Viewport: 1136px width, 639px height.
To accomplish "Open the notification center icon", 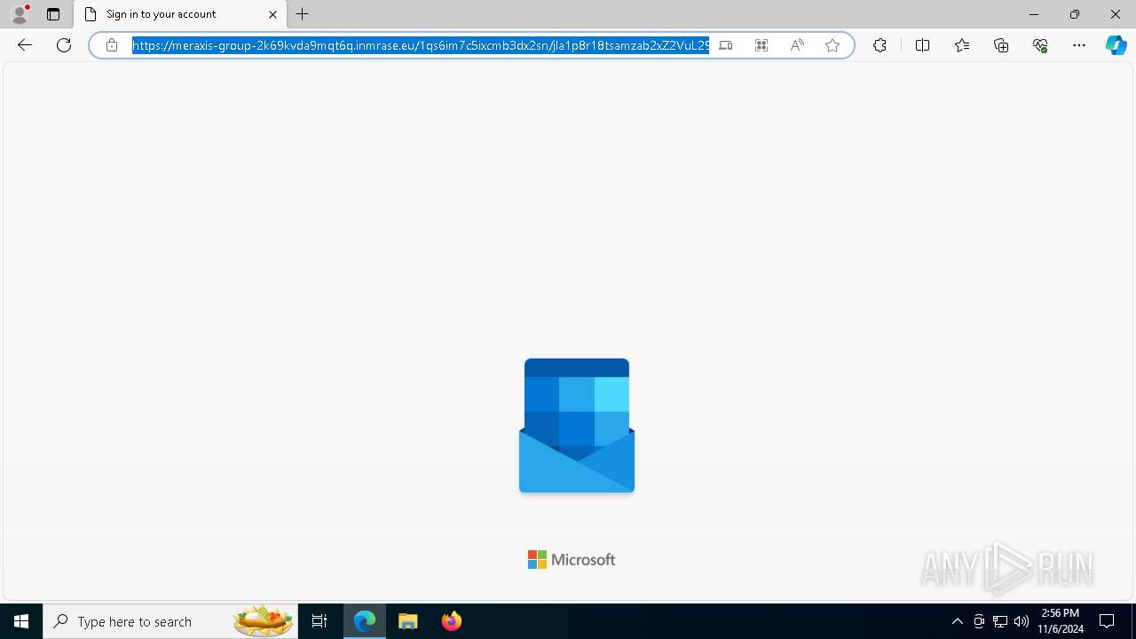I will tap(1107, 621).
